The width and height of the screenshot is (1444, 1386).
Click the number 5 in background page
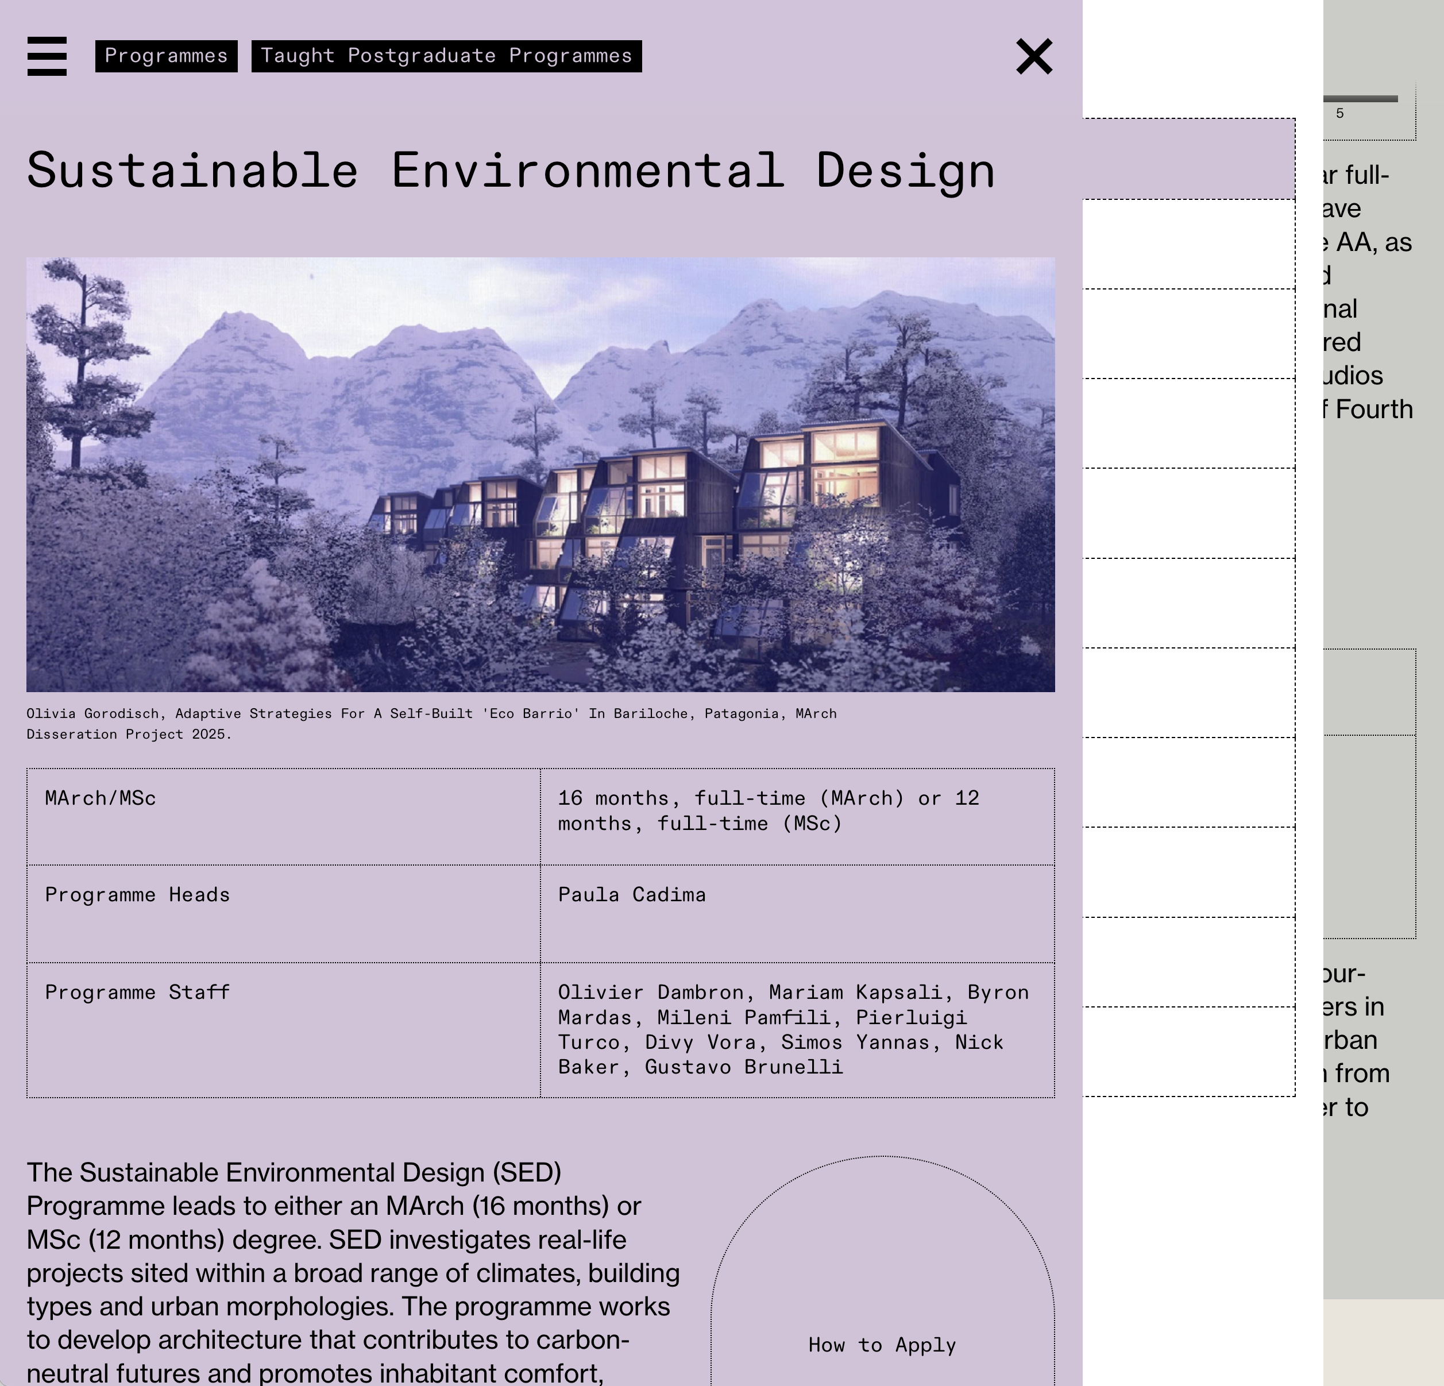coord(1340,114)
